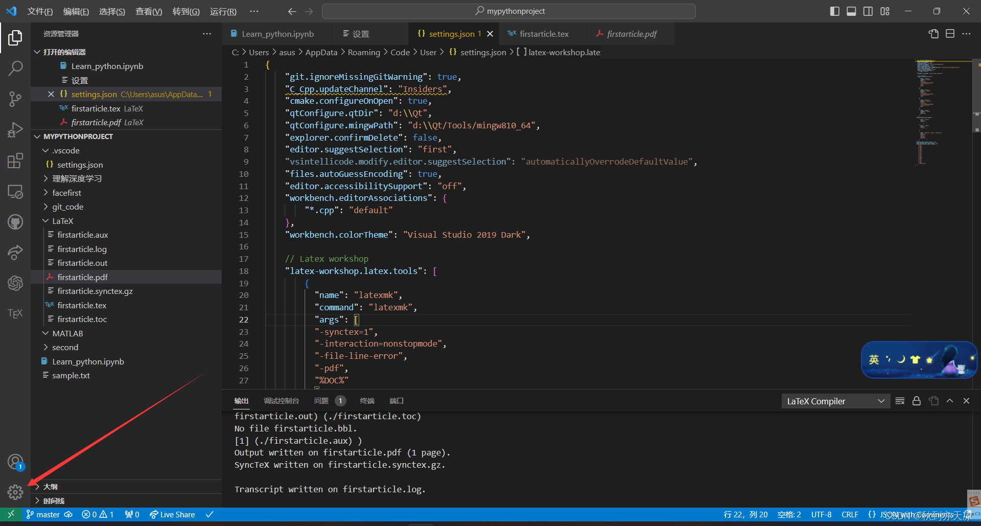Close the bottom output panel

(966, 401)
